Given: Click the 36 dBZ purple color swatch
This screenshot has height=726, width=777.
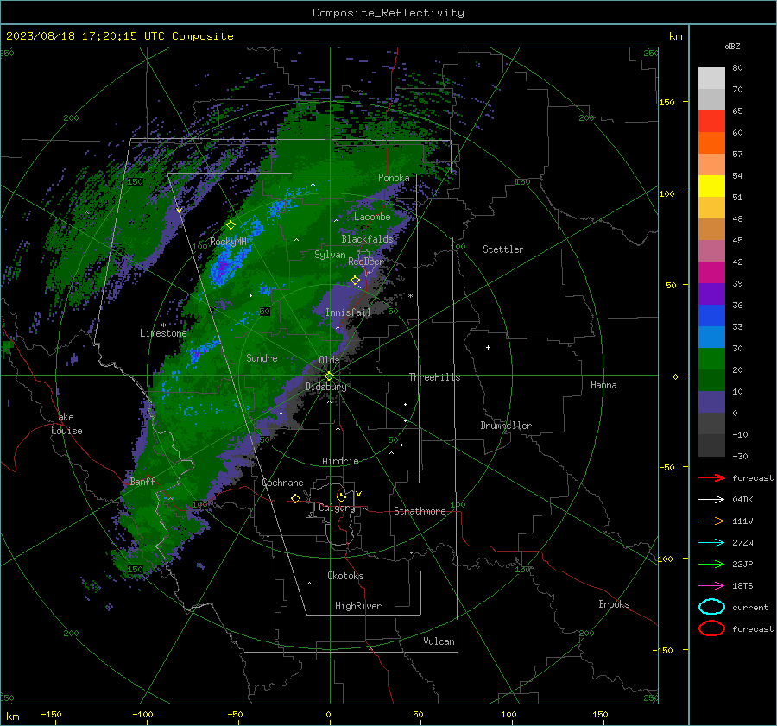Looking at the screenshot, I should click(x=711, y=294).
